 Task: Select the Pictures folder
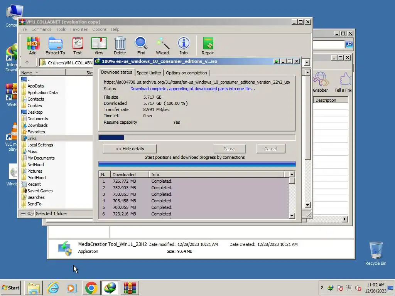35,171
